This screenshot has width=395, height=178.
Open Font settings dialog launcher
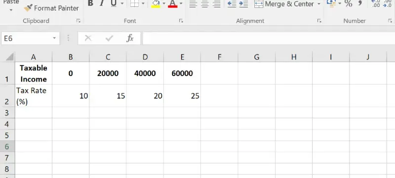click(181, 21)
